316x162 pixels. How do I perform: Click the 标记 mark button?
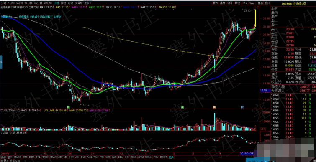tap(252, 3)
